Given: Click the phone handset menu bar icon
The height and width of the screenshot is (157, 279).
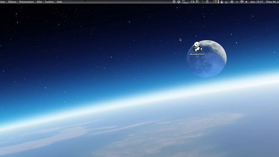Looking at the screenshot, I should coord(226,2).
